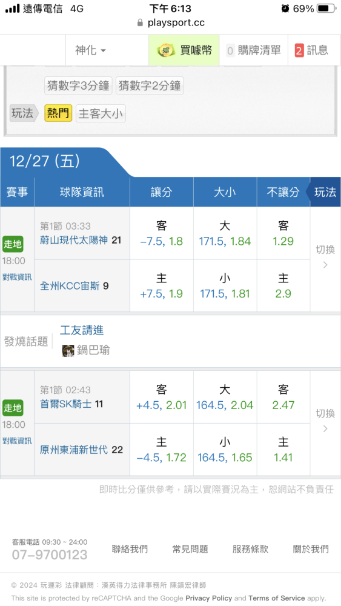The image size is (341, 606).
Task: Open the 常見問題 footer link
Action: click(x=190, y=549)
